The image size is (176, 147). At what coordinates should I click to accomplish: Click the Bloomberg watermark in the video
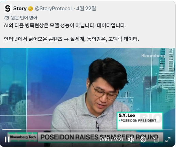[x=153, y=56]
